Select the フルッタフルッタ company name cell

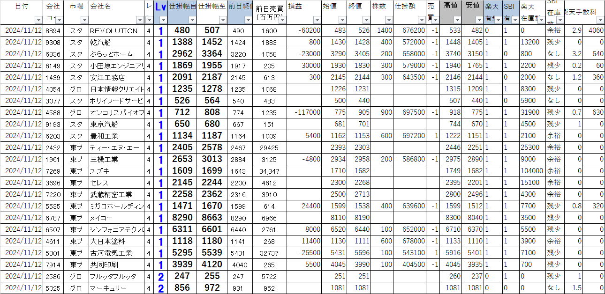(117, 276)
